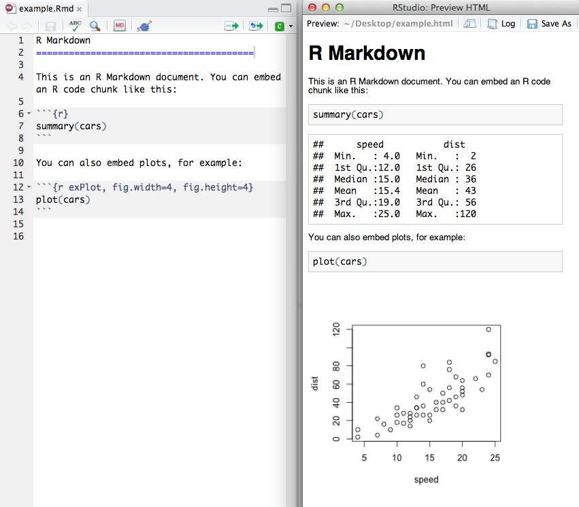Click the ~/Desktop/example.html preview path

tap(398, 24)
